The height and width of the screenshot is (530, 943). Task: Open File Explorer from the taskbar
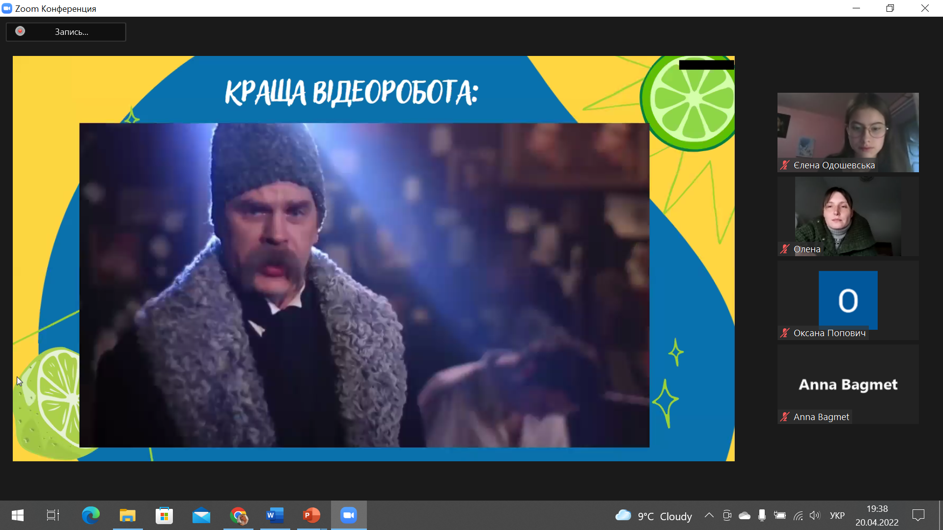(x=128, y=515)
